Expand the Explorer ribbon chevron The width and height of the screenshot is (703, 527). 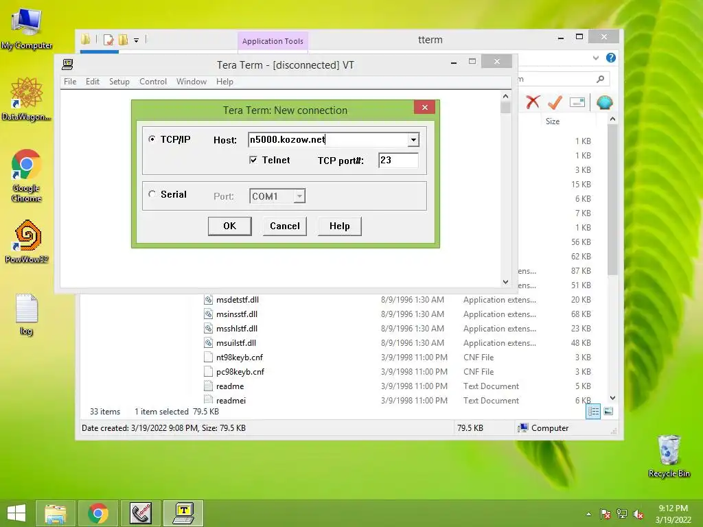tap(595, 58)
